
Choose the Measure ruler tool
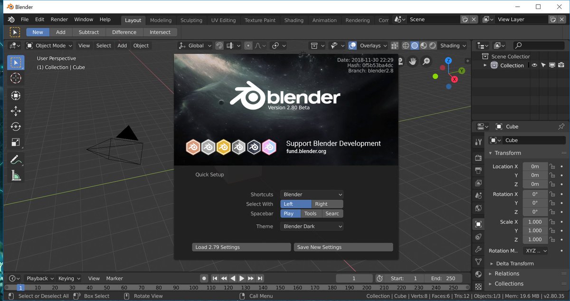[16, 175]
